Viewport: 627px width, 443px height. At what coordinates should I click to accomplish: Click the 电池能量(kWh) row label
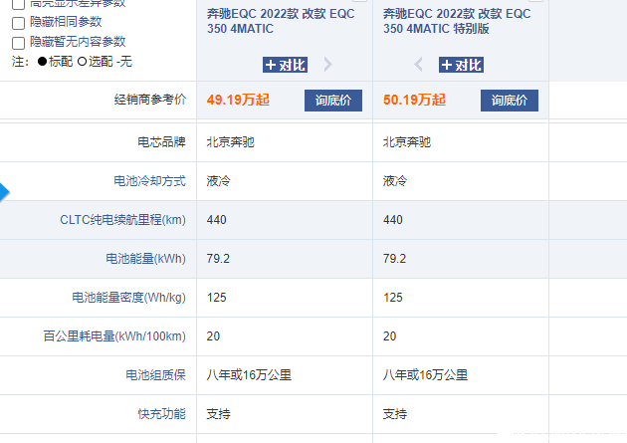click(x=145, y=259)
